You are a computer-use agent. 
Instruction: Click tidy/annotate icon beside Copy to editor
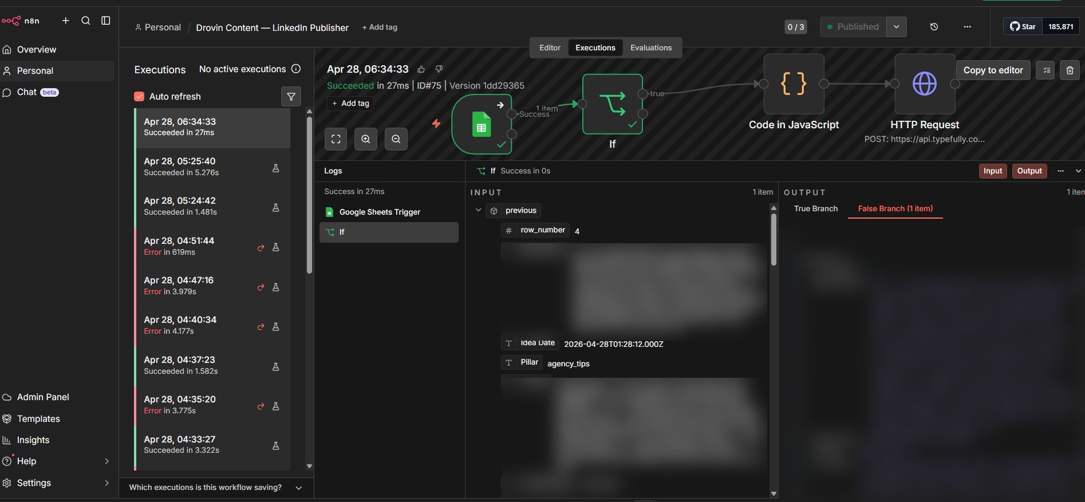[1045, 70]
